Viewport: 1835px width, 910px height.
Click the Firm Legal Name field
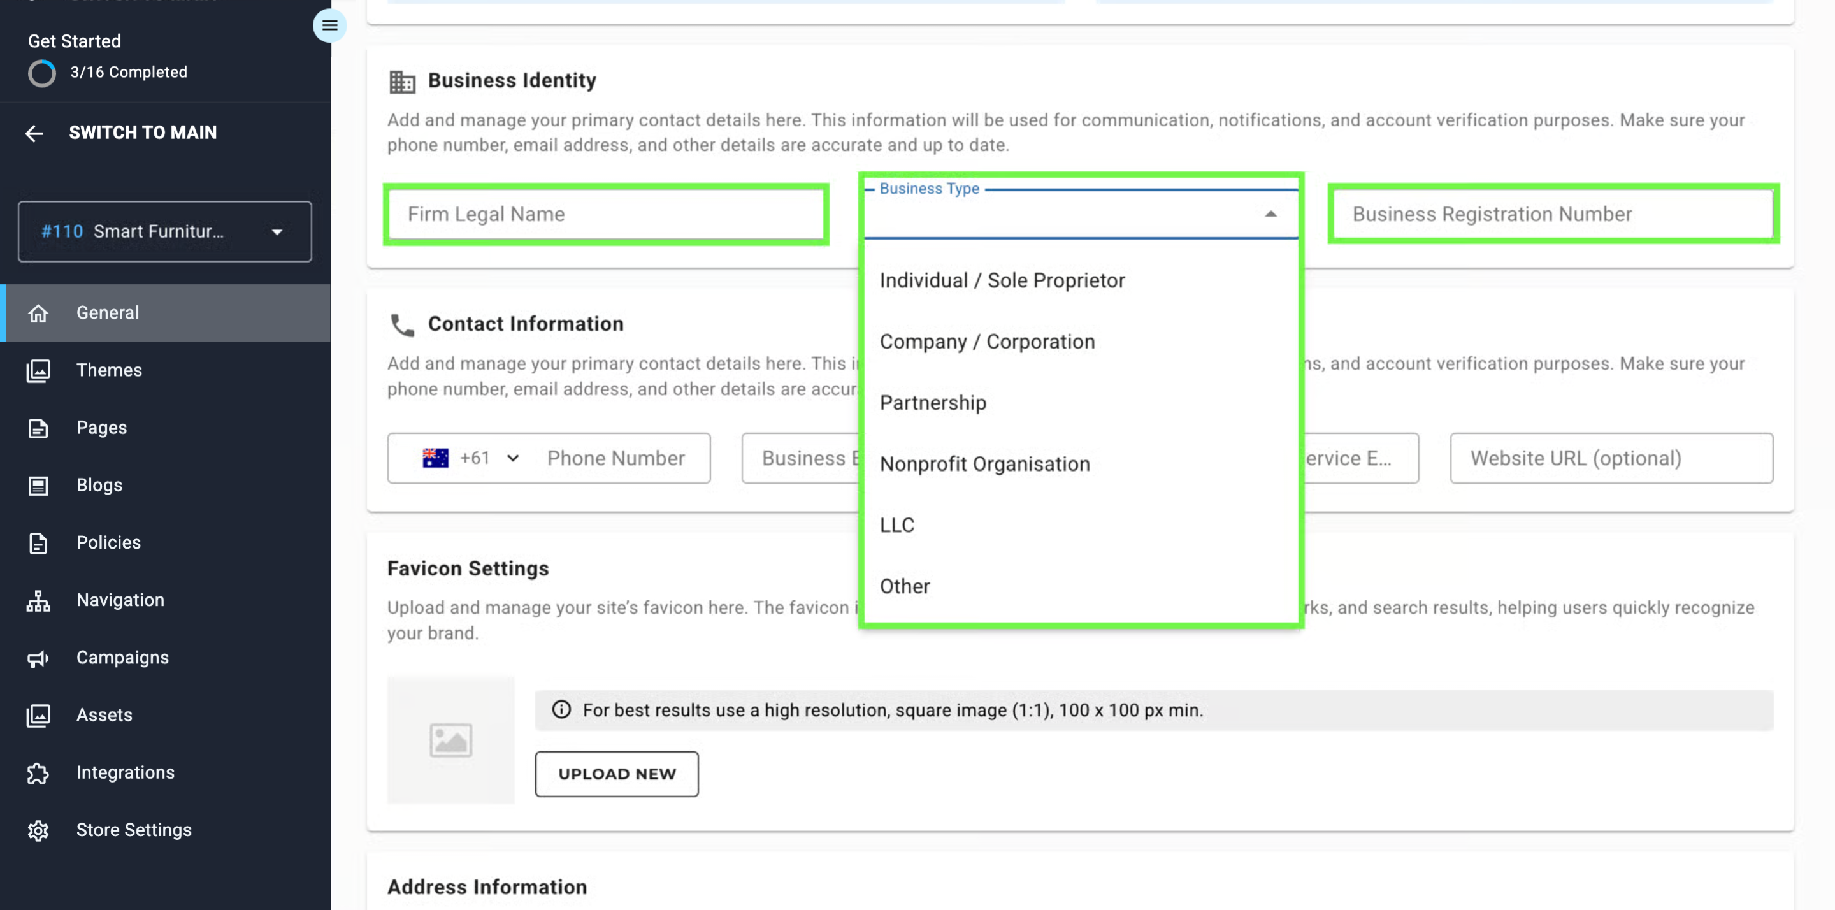[x=605, y=215]
